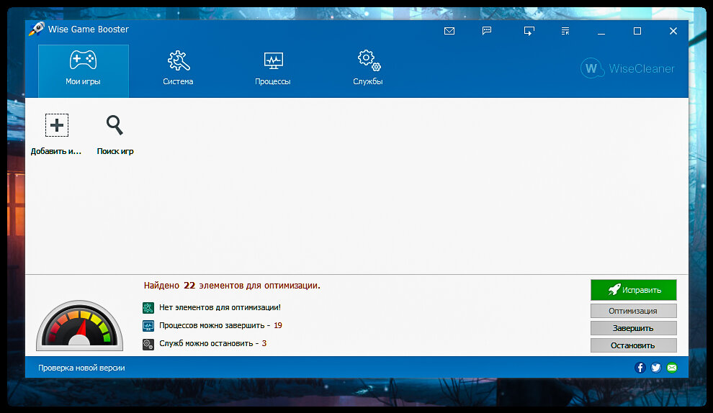The width and height of the screenshot is (713, 413).
Task: Open the menu list icon in title bar
Action: (x=565, y=31)
